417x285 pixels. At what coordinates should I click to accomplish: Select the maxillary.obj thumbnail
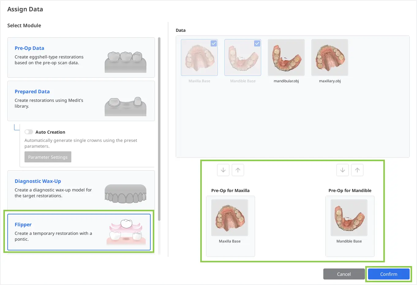[330, 57]
